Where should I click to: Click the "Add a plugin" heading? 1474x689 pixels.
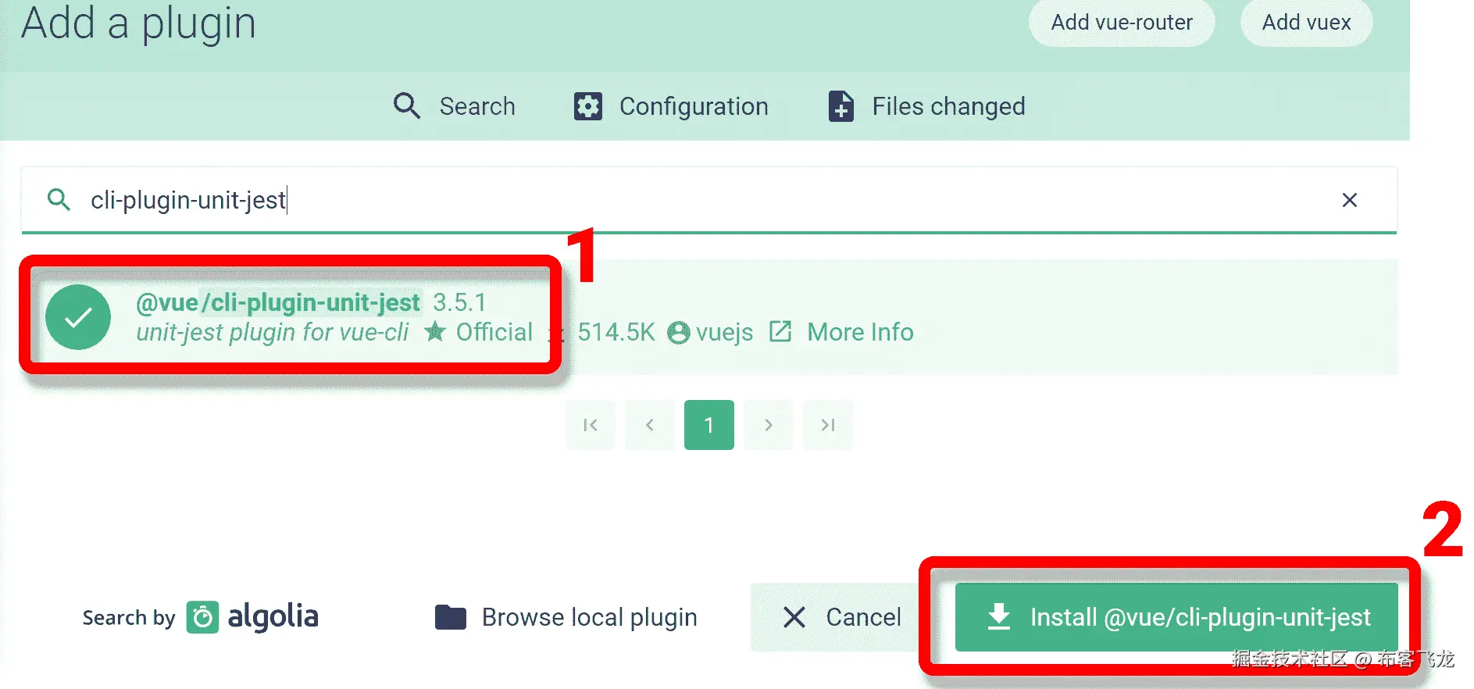[138, 23]
